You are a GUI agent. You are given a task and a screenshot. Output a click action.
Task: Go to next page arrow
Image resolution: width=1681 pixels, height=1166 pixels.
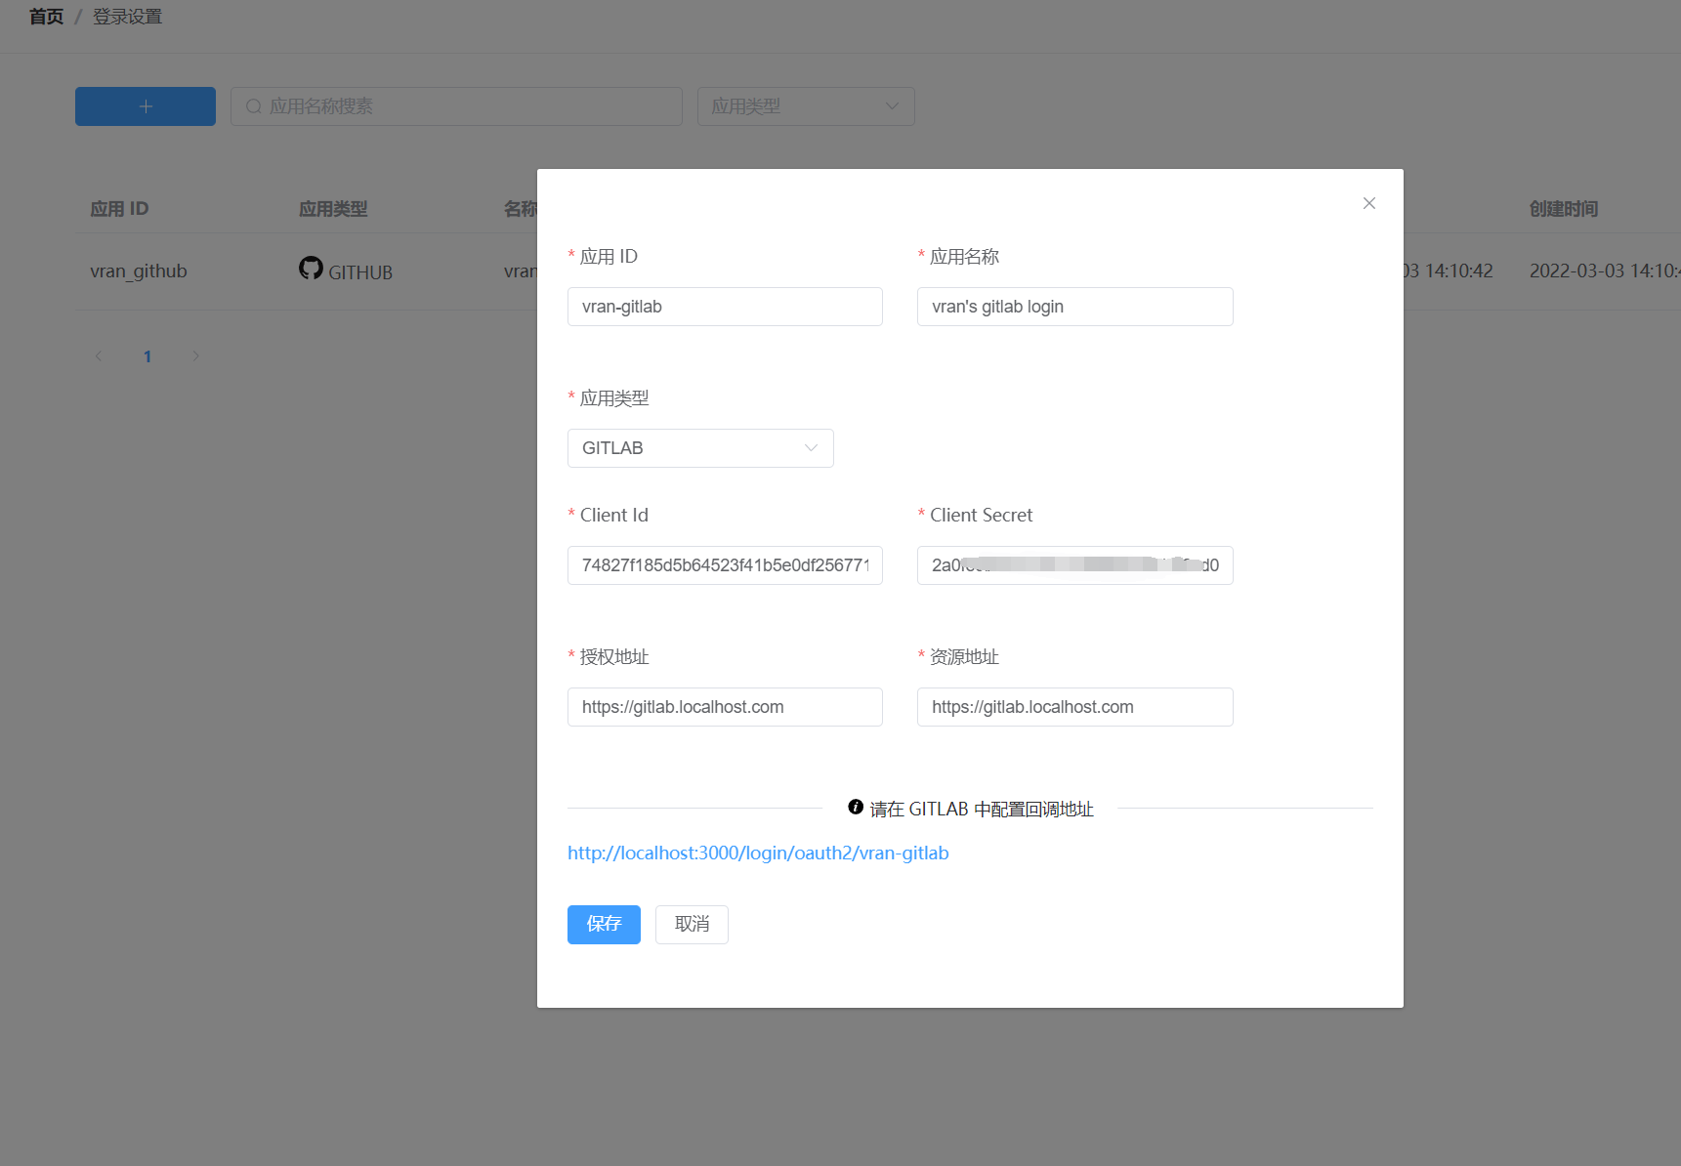pos(195,356)
